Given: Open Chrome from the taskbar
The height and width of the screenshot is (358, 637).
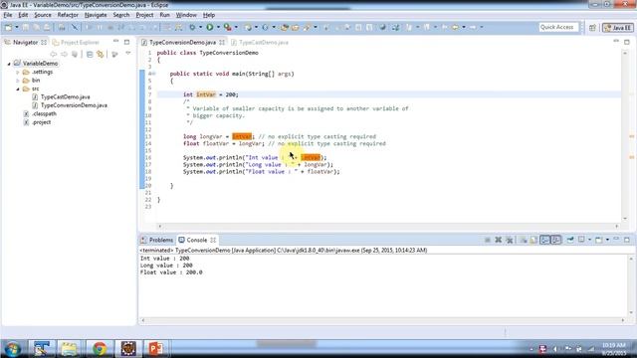Looking at the screenshot, I should pos(100,349).
